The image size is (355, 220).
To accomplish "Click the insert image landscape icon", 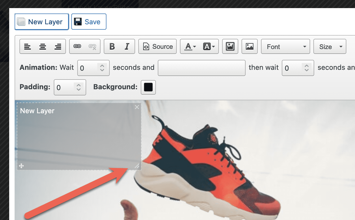I will [x=250, y=47].
